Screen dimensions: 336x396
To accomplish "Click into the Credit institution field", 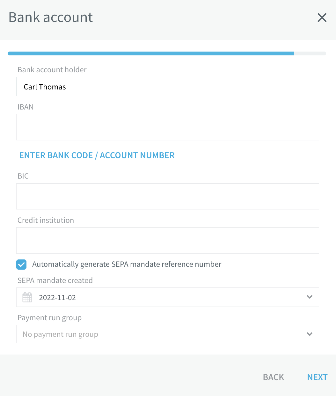I will [168, 240].
